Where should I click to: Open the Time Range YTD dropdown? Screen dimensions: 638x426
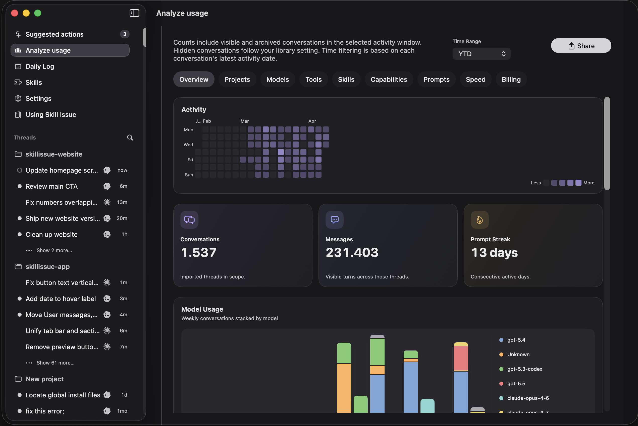(x=481, y=54)
